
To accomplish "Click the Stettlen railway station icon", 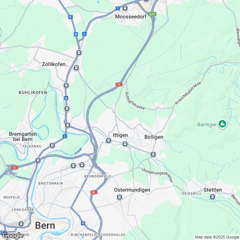I will (x=212, y=196).
